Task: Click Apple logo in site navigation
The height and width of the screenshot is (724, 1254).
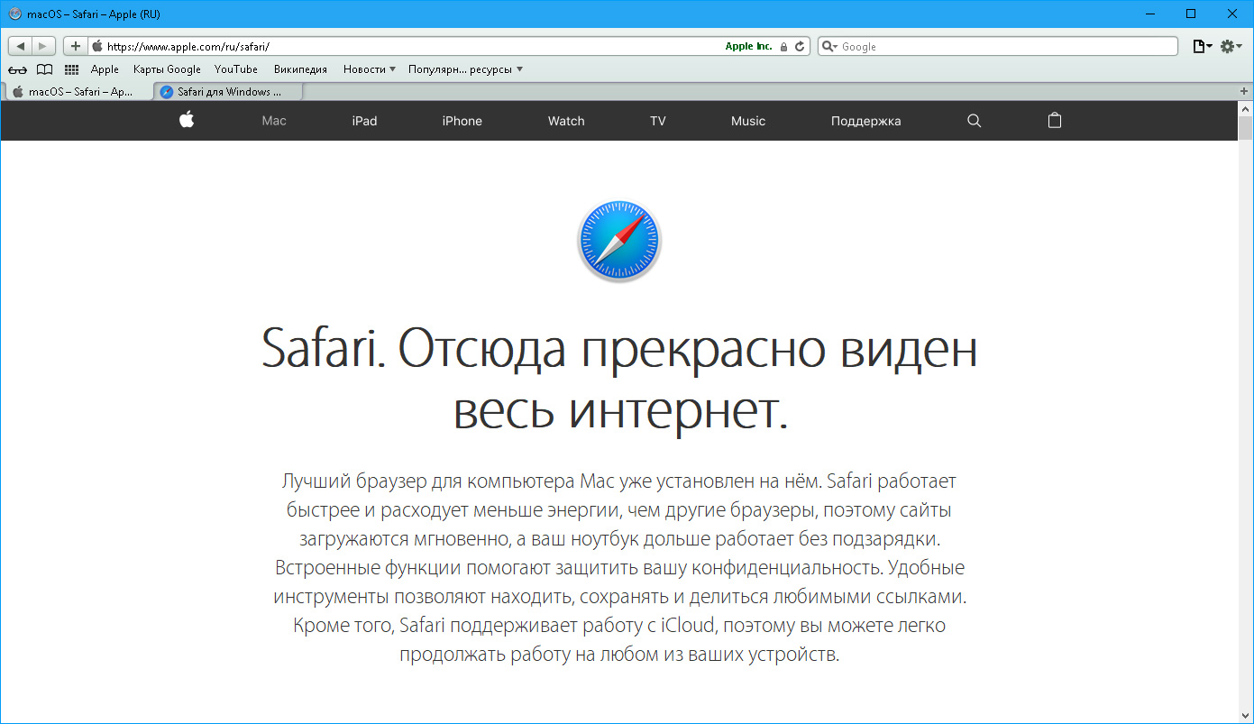Action: (x=187, y=120)
